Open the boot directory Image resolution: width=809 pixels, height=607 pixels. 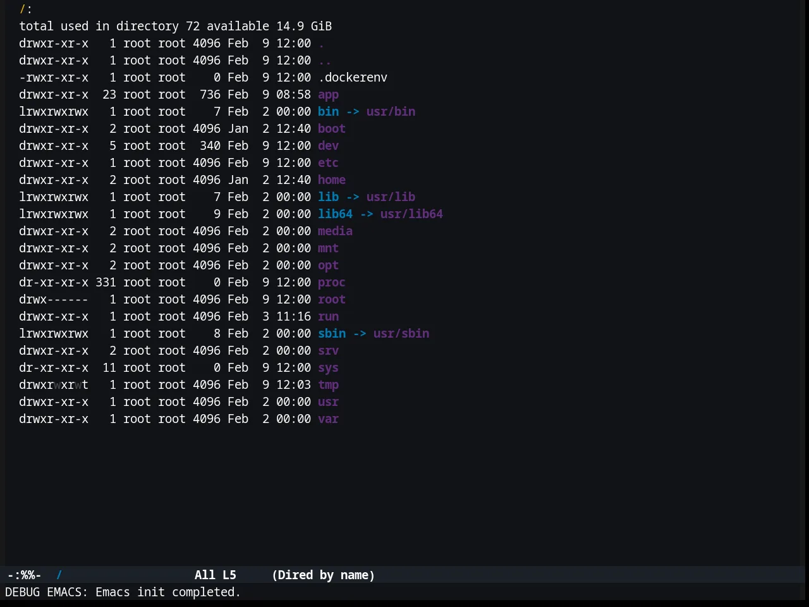coord(332,128)
